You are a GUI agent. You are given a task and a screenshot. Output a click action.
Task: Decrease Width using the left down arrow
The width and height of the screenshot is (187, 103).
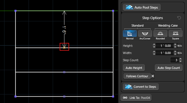[x=154, y=54]
